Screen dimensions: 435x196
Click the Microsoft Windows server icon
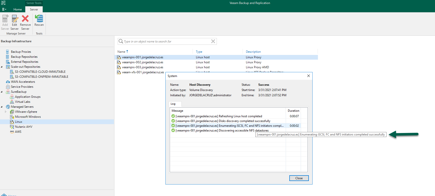tap(12, 117)
